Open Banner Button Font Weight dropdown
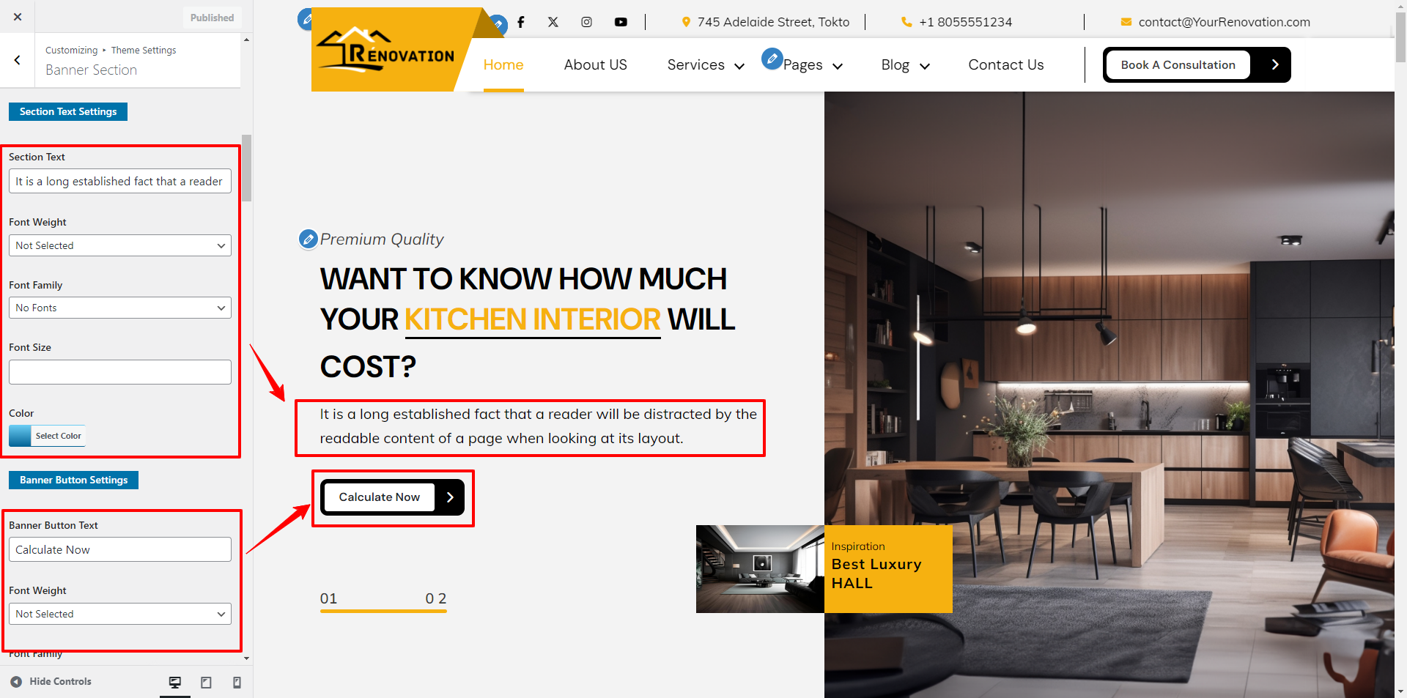Viewport: 1407px width, 698px height. coord(120,614)
